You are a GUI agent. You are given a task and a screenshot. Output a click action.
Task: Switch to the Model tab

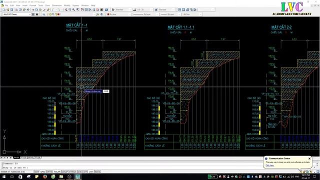tap(16, 157)
